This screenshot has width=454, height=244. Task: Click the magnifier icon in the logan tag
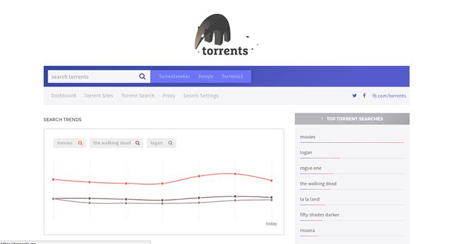pyautogui.click(x=171, y=143)
